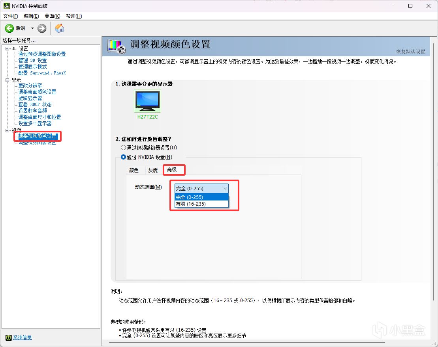This screenshot has width=438, height=347.
Task: Open 调整桌面尺寸和位置
Action: [x=39, y=117]
